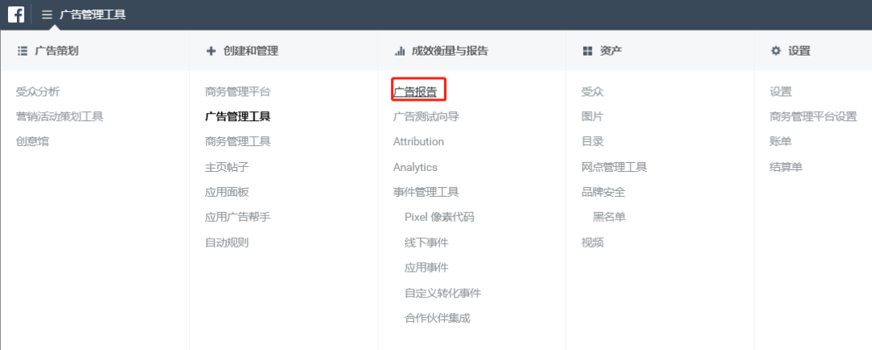872x350 pixels.
Task: Click the grid icon beside 资产
Action: click(x=588, y=51)
